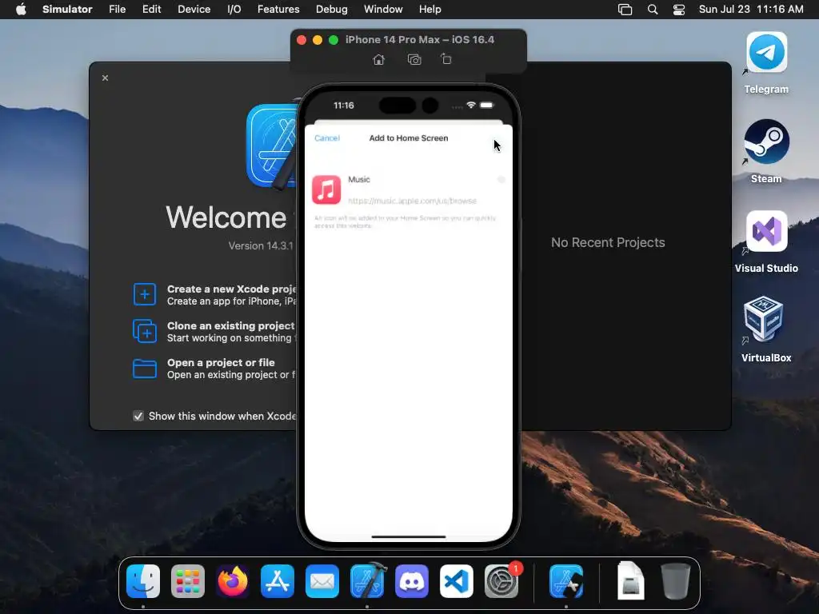Click the iPhone home indicator bar
Screen dimensions: 819x614
(409, 536)
